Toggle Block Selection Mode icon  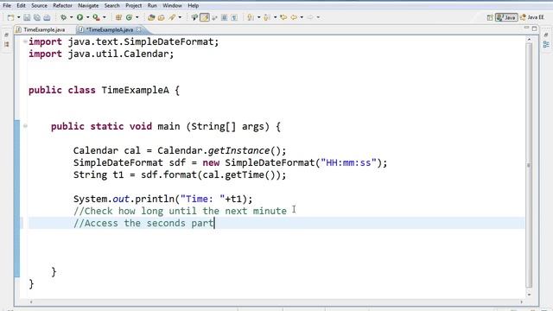[224, 17]
